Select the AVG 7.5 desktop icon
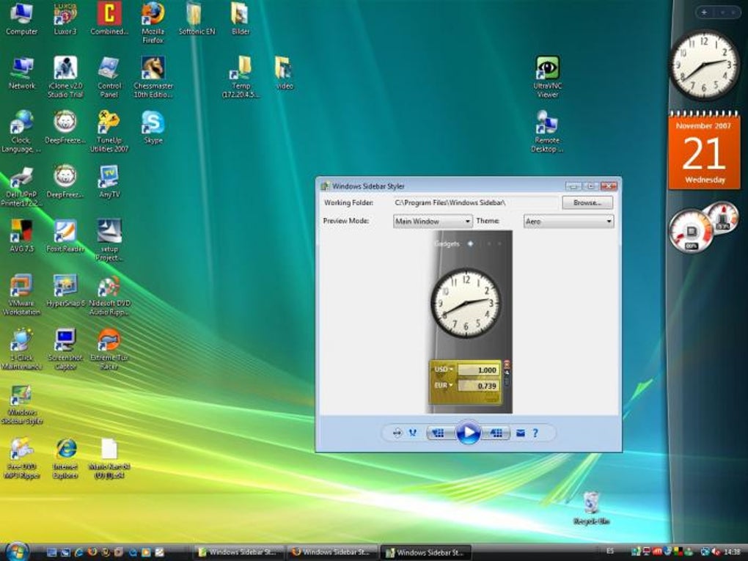This screenshot has height=561, width=748. (x=21, y=236)
